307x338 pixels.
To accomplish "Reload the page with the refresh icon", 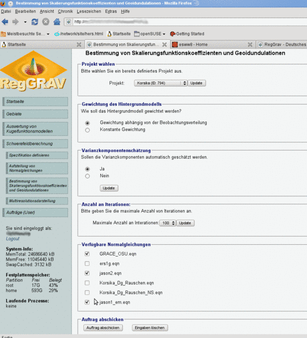I will pyautogui.click(x=35, y=22).
